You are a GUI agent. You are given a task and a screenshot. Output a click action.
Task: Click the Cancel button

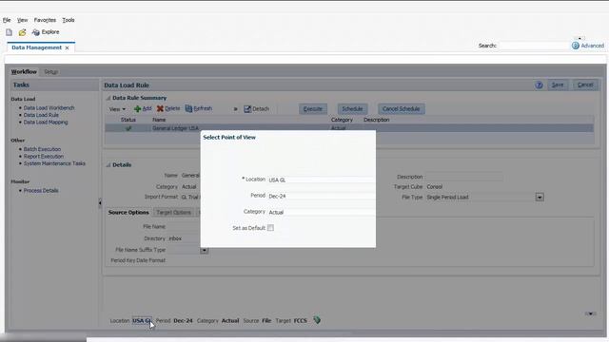[x=585, y=85]
